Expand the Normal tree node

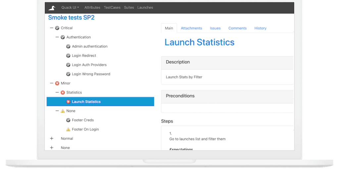51,139
